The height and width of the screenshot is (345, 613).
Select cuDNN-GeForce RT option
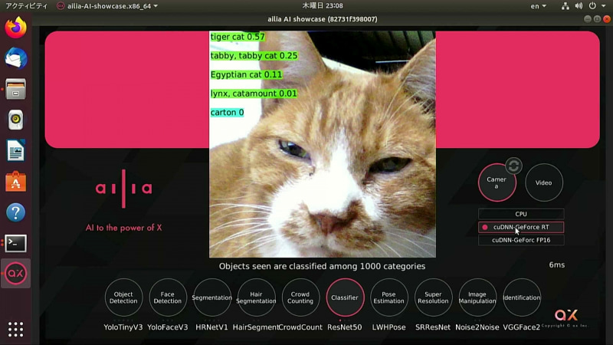[x=521, y=227]
